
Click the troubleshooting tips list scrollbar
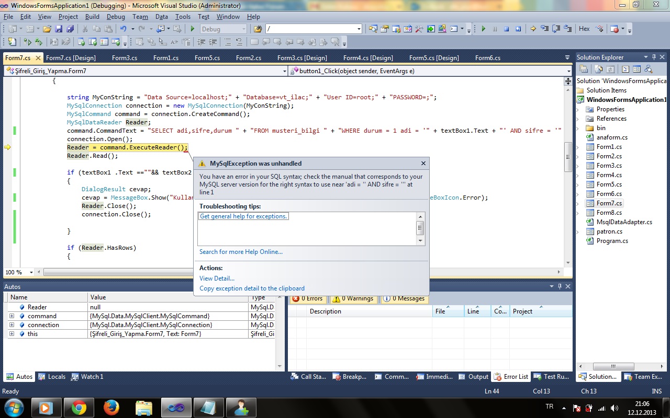[420, 228]
